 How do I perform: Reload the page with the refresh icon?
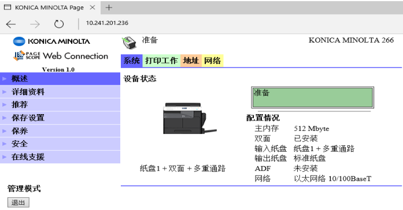click(59, 24)
